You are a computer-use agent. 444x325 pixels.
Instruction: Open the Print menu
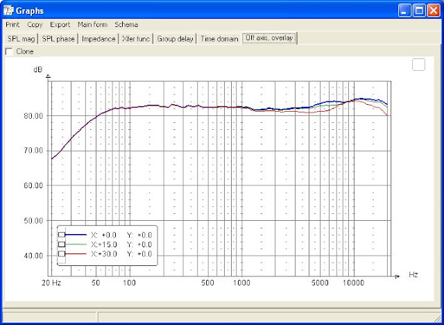[12, 24]
